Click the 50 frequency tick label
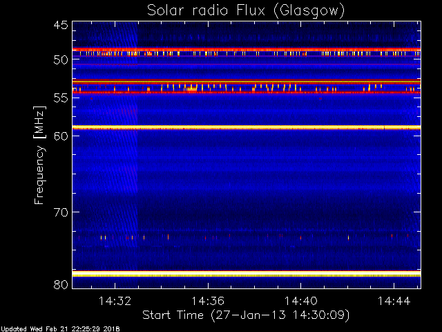This screenshot has height=332, width=442. tap(61, 59)
